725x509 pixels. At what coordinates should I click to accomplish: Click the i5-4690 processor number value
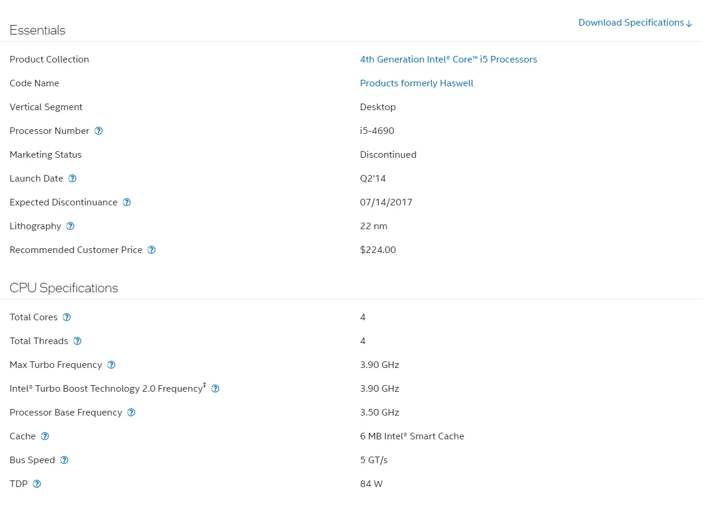tap(377, 131)
